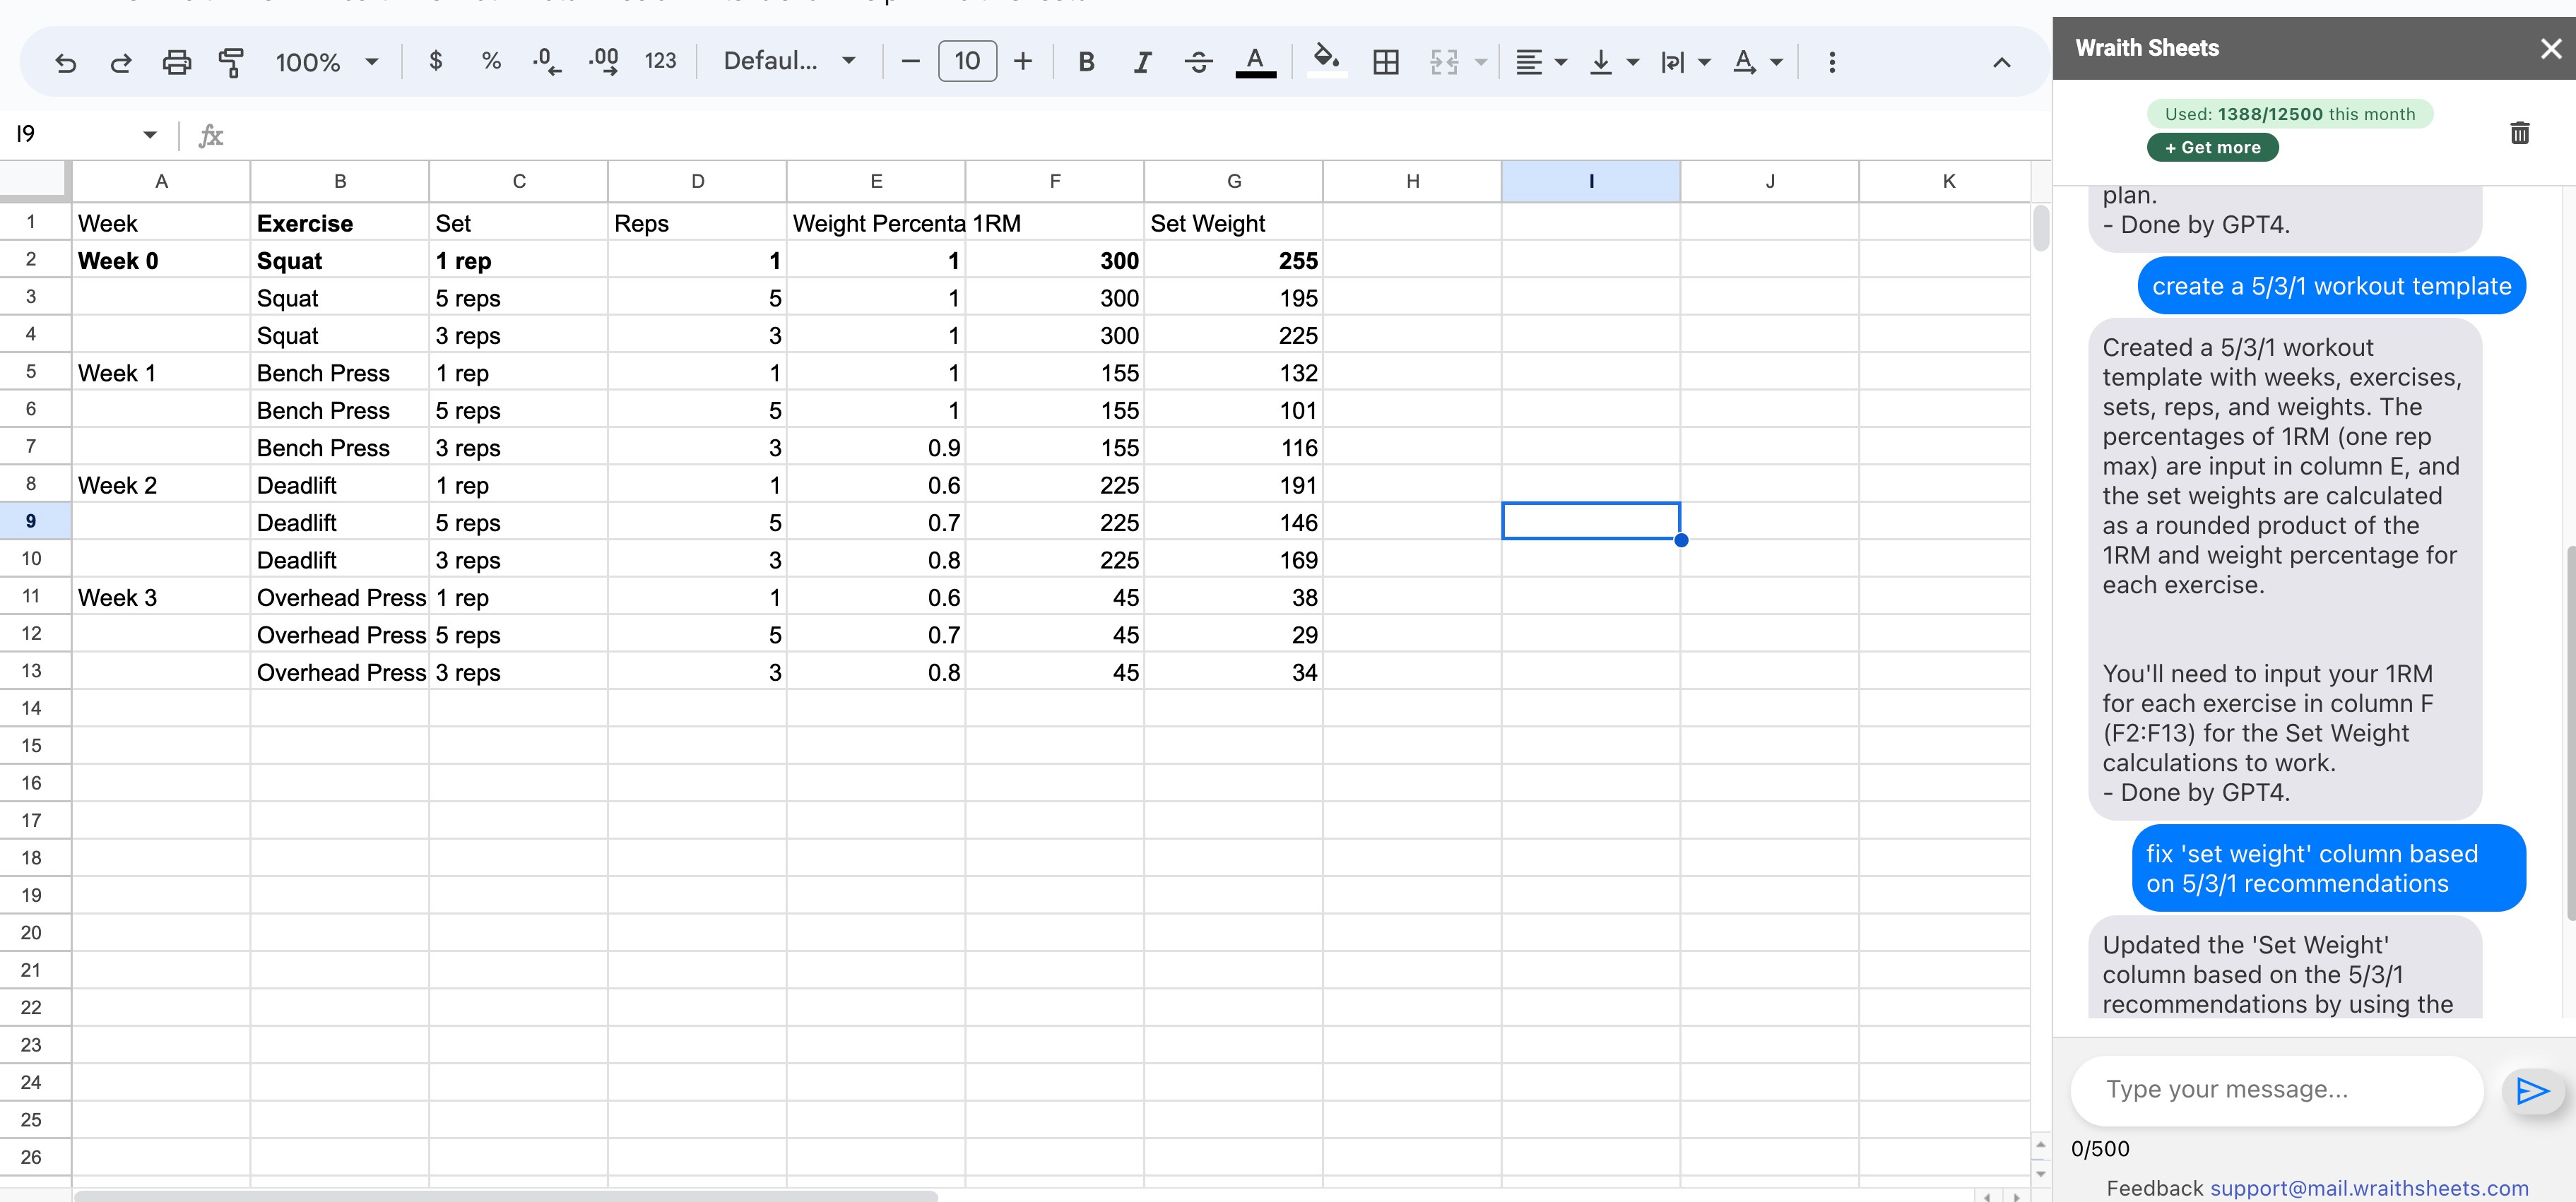Open the fill color bucket
This screenshot has width=2576, height=1202.
coord(1326,60)
